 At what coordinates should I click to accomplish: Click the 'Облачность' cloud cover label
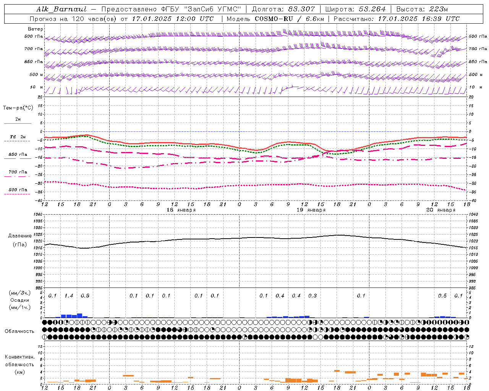click(19, 331)
